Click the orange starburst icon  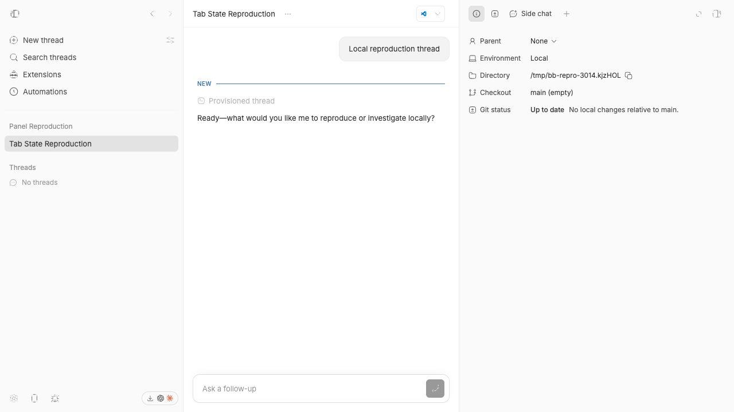point(170,398)
